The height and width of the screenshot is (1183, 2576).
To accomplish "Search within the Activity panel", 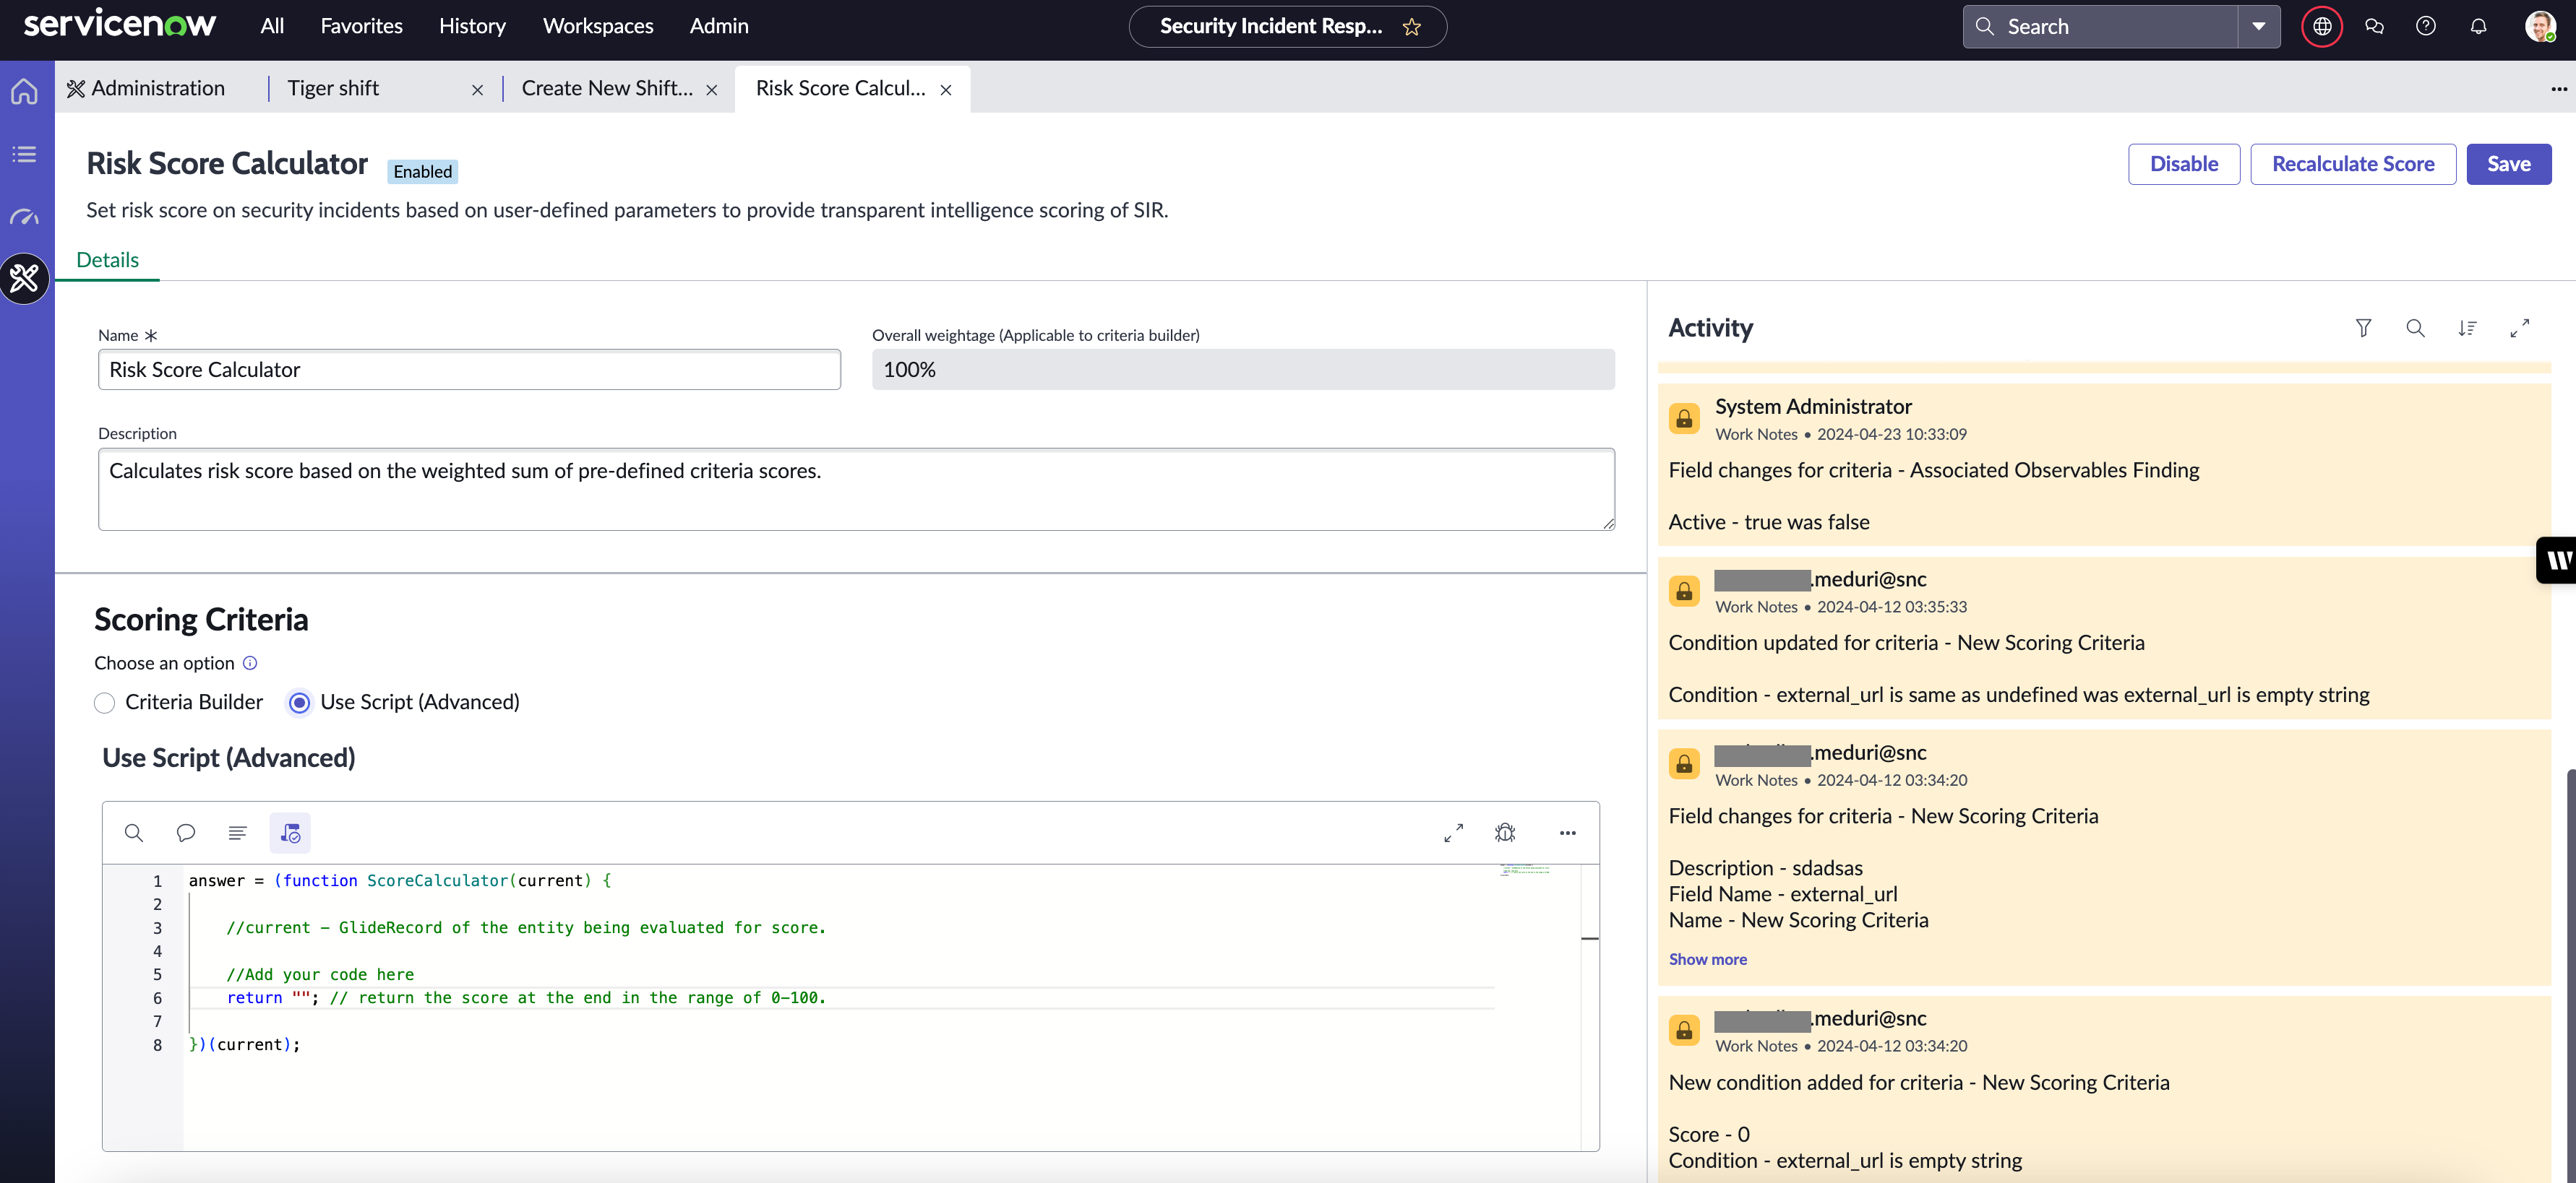I will [x=2415, y=328].
